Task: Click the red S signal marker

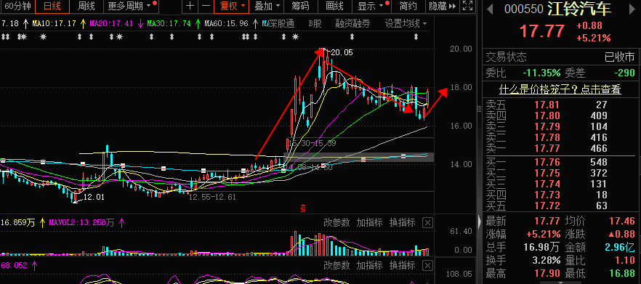Action: coord(303,208)
